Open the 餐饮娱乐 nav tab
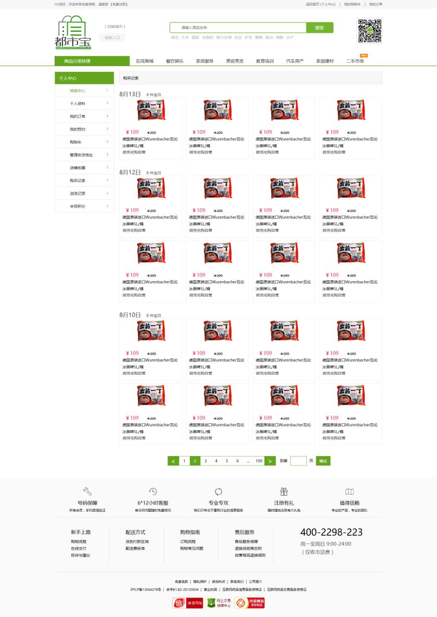Viewport: 437px width, 617px height. tap(175, 61)
